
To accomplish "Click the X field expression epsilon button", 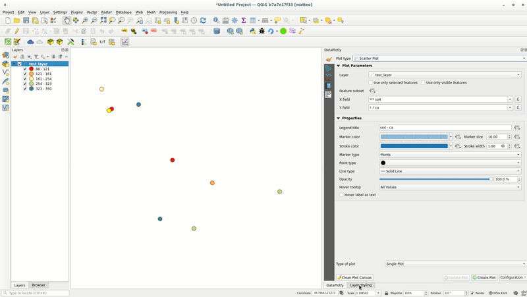I will click(x=518, y=99).
